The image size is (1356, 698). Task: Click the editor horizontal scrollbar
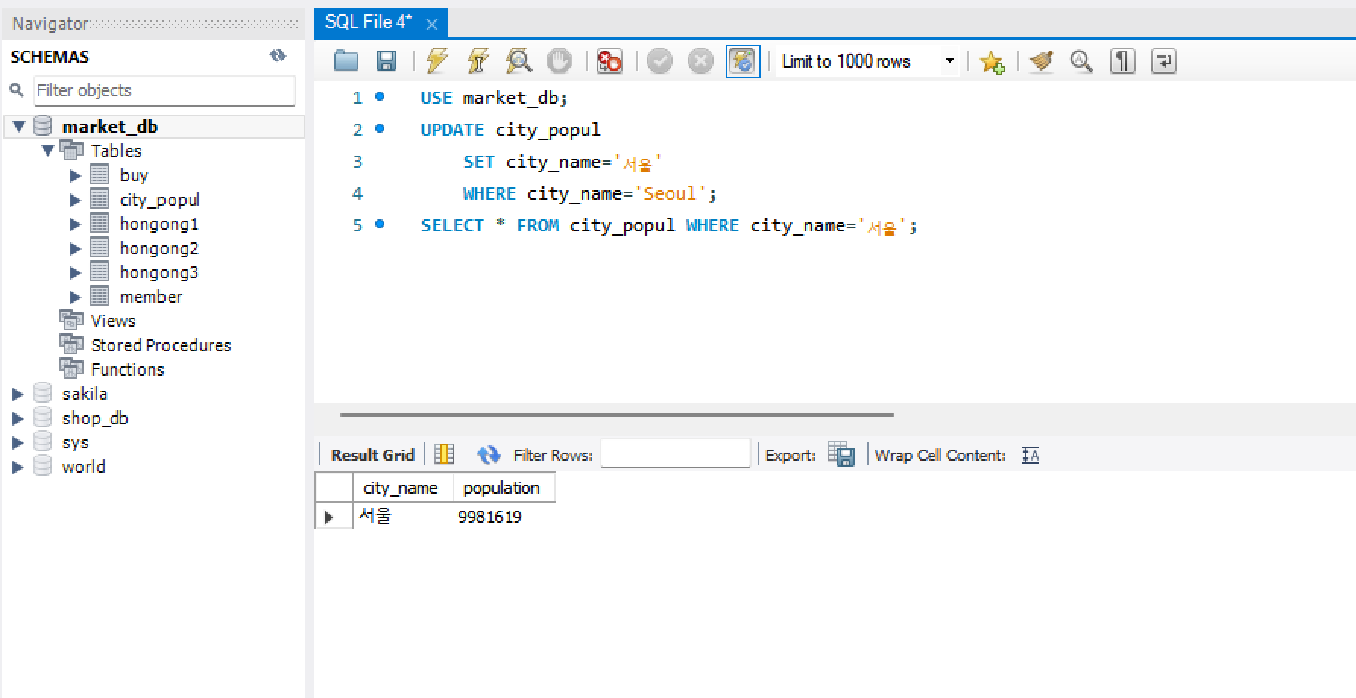tap(617, 415)
